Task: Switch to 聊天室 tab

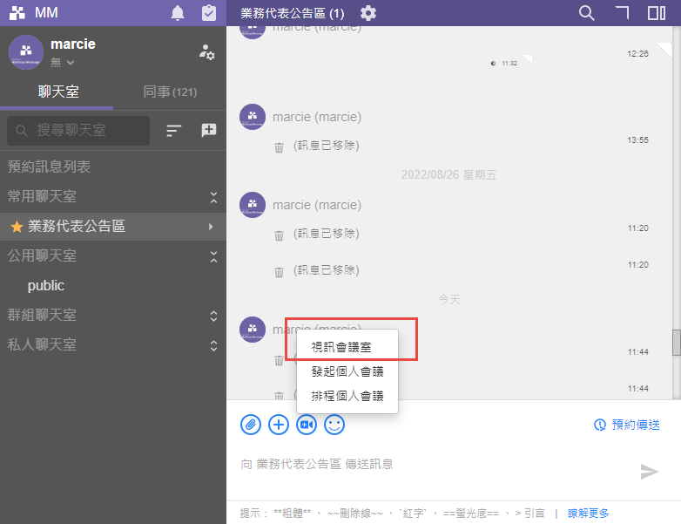Action: coord(58,92)
